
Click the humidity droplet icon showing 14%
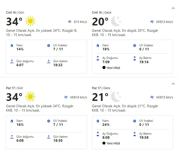tap(12, 46)
